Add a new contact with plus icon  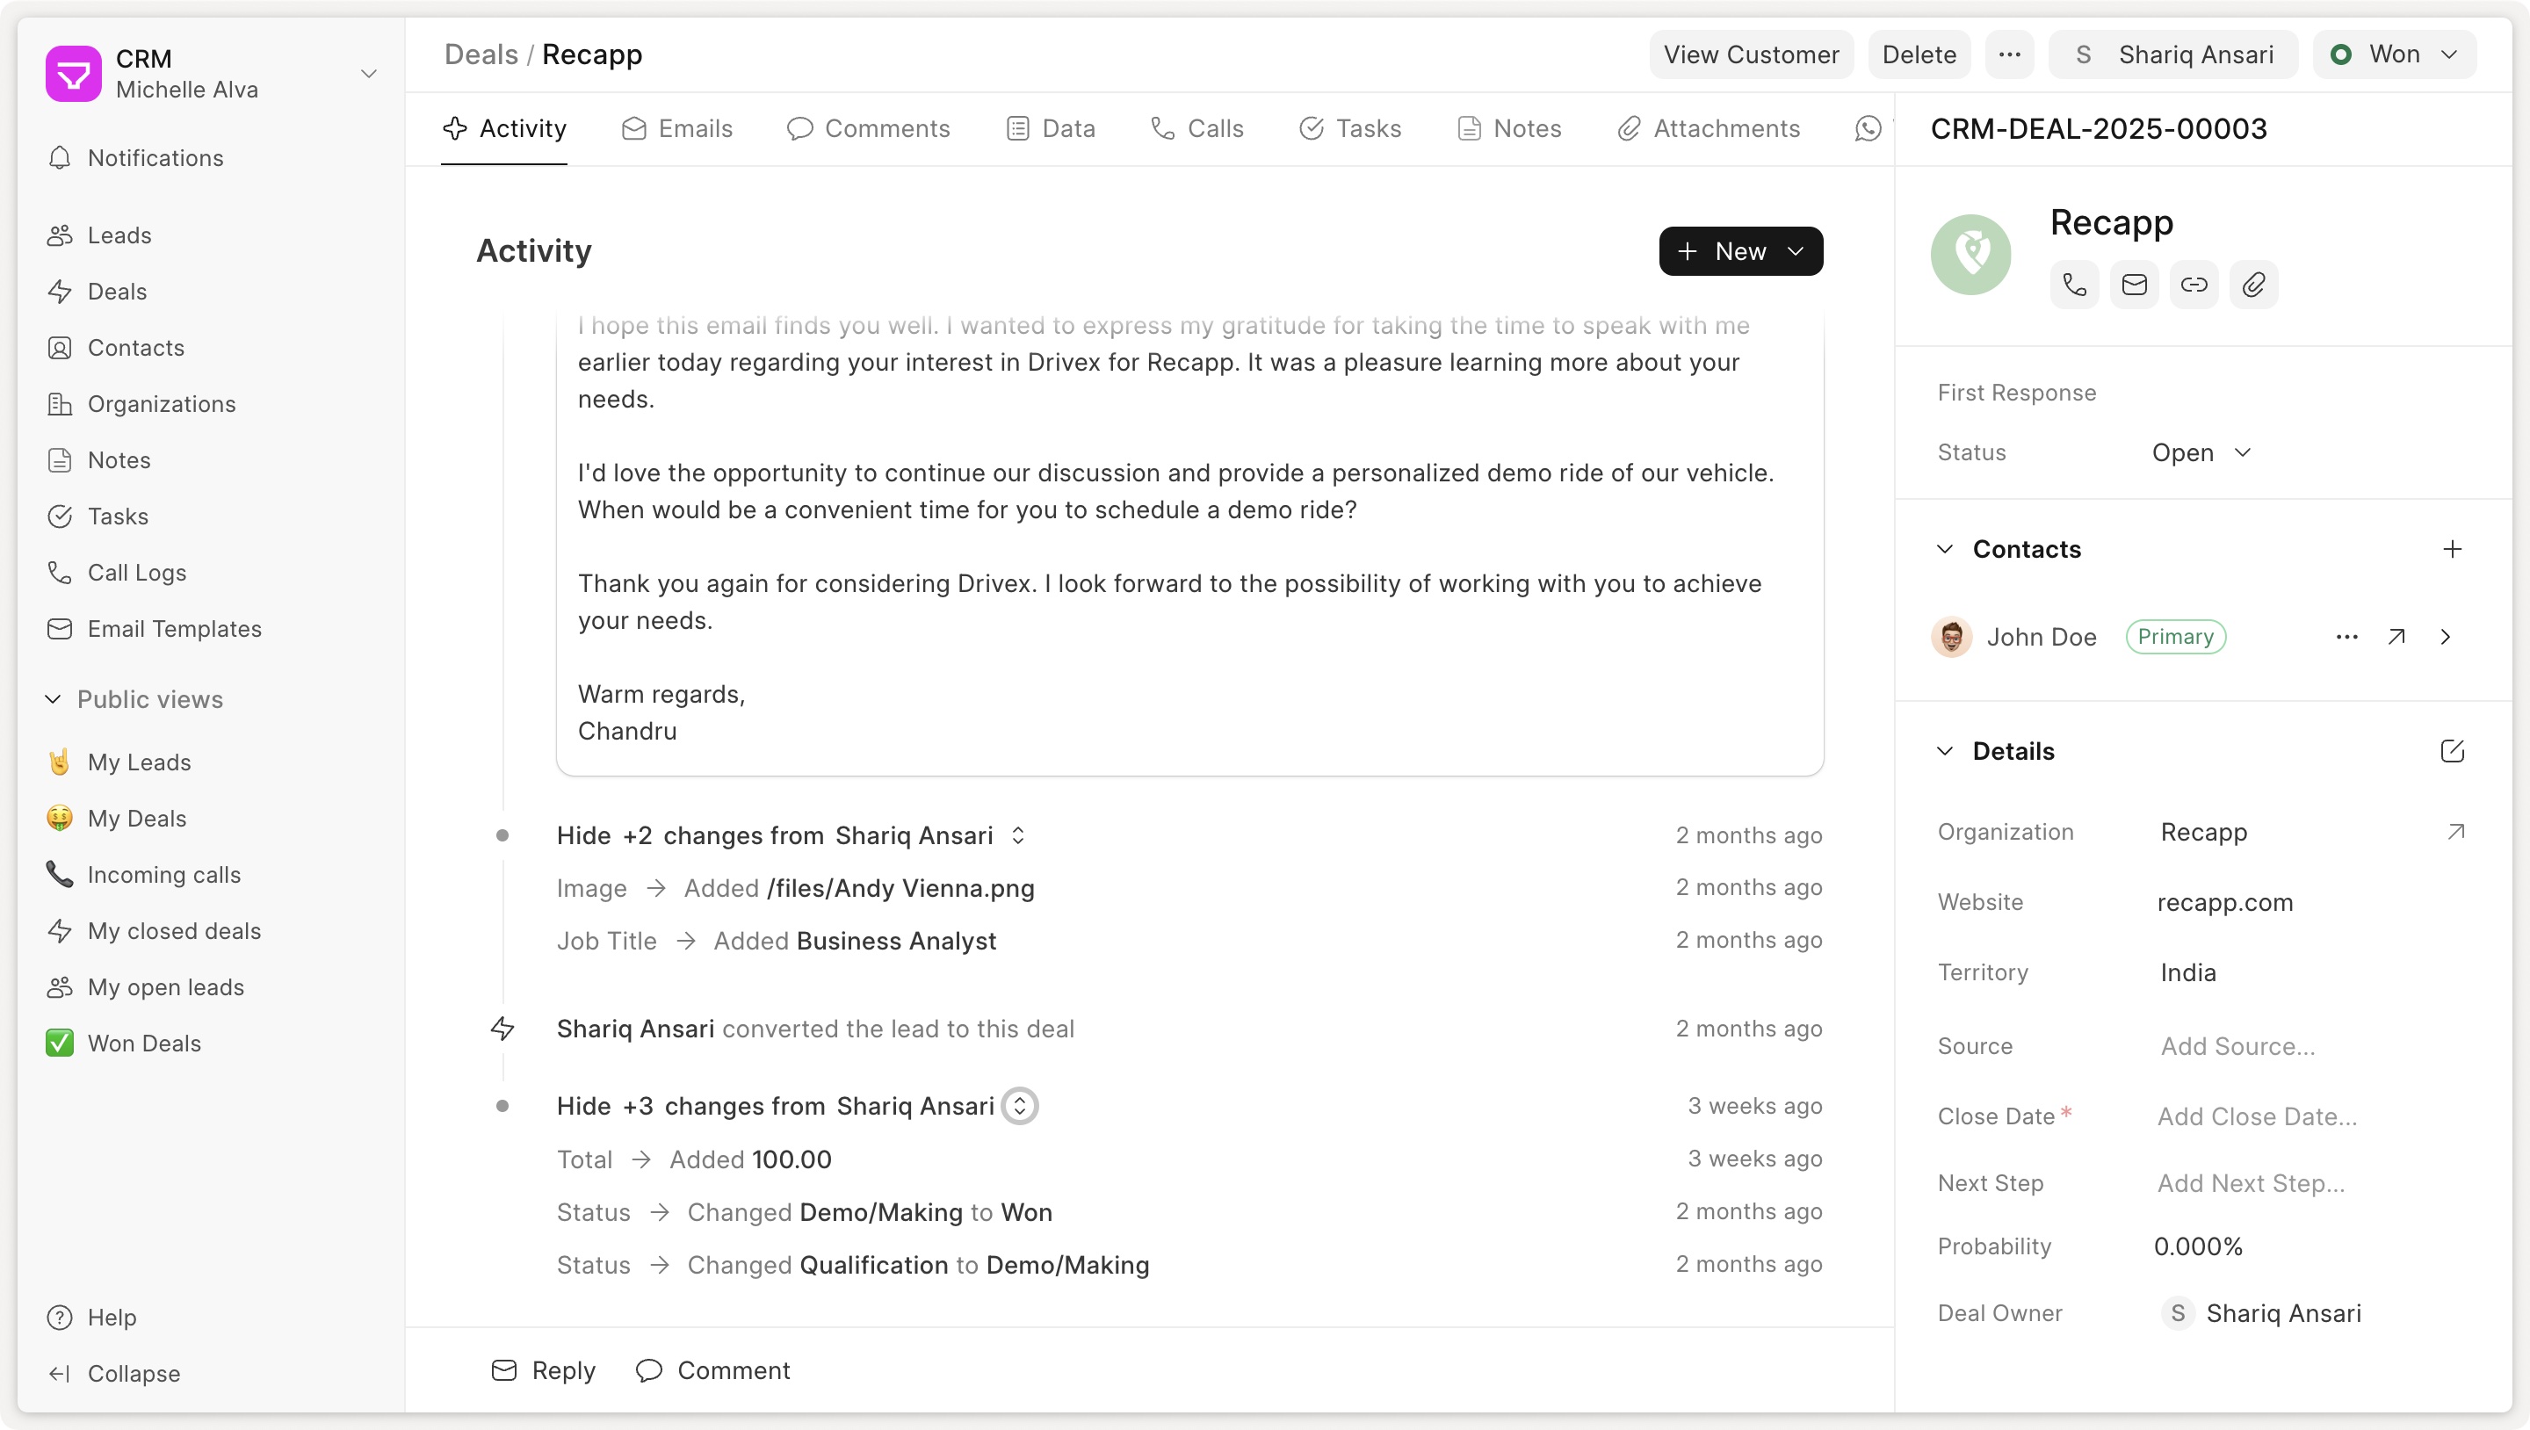[x=2453, y=549]
